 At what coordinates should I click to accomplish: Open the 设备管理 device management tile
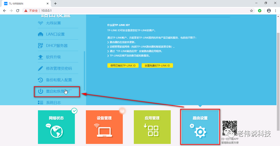[104, 127]
